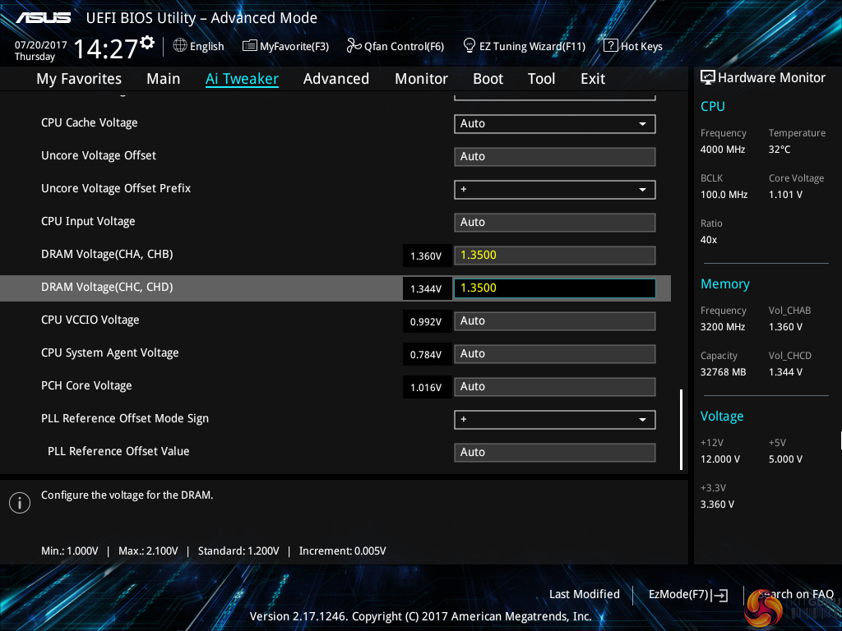Viewport: 842px width, 631px height.
Task: Edit DRAM Voltage(CHA, CHB) value field
Action: [554, 255]
